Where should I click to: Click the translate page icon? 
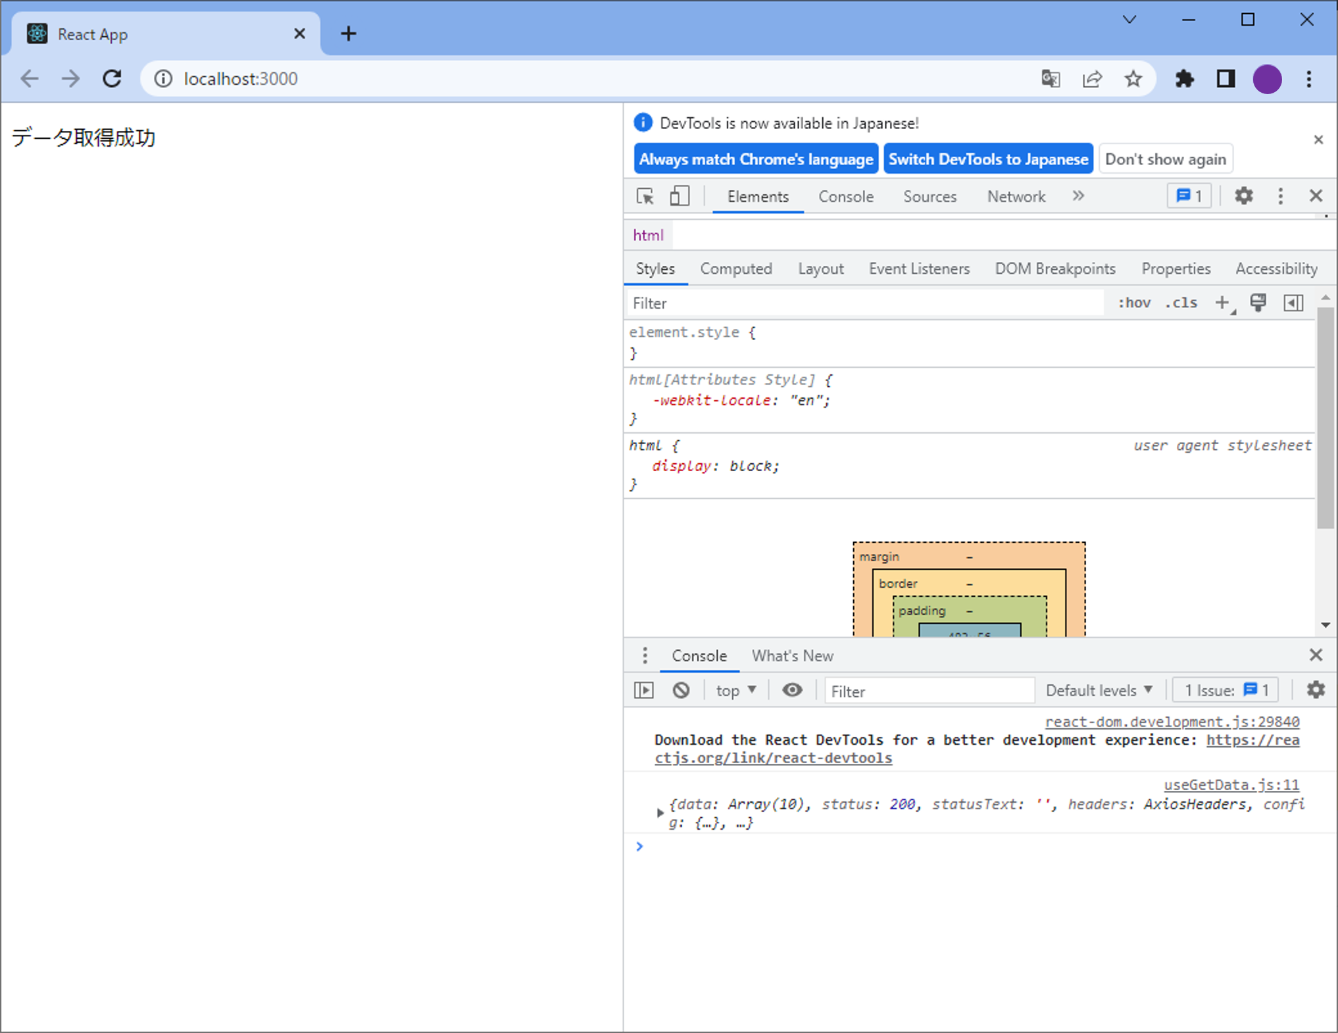tap(1051, 79)
